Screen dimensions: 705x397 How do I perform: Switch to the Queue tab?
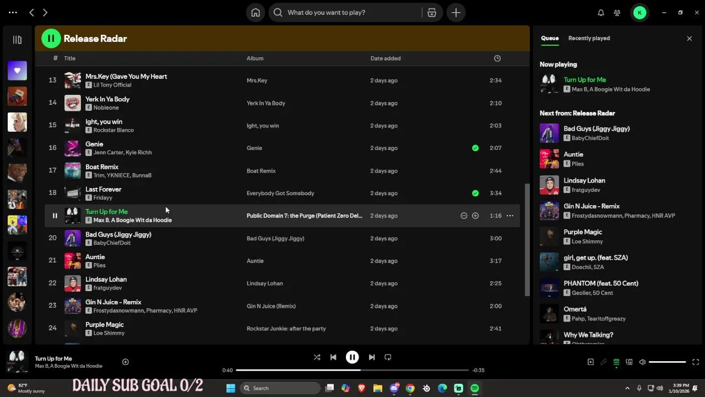[x=550, y=38]
